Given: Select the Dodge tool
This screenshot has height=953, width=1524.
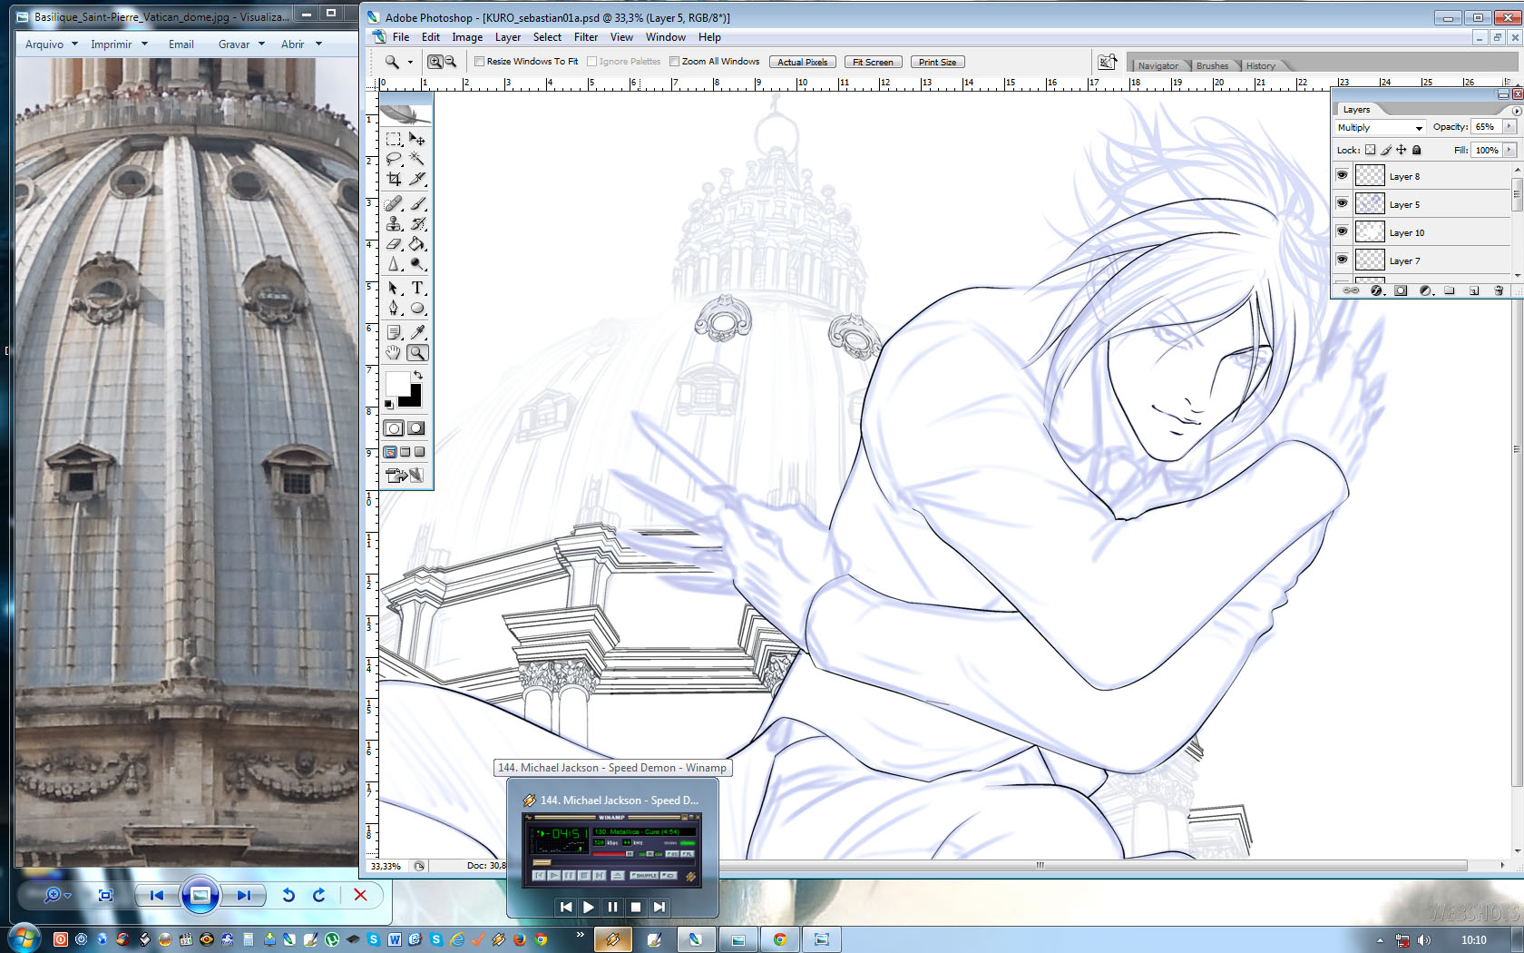Looking at the screenshot, I should pyautogui.click(x=416, y=263).
